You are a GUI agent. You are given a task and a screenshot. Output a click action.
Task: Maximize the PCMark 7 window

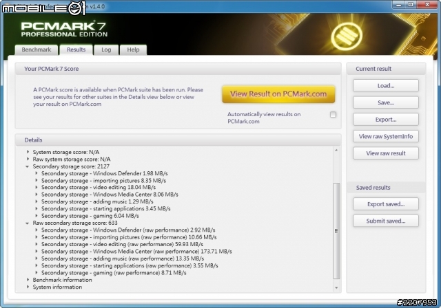[x=411, y=5]
